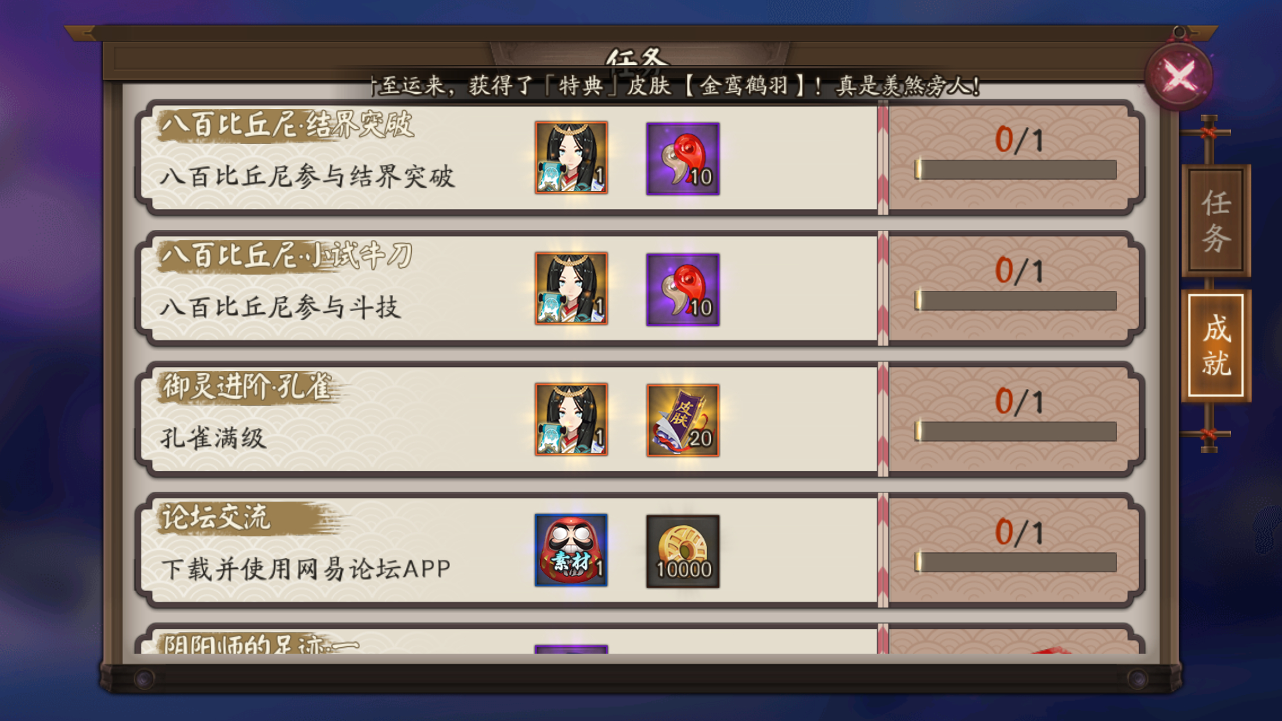
Task: Tap the 10000 gold coin reward icon
Action: [683, 551]
